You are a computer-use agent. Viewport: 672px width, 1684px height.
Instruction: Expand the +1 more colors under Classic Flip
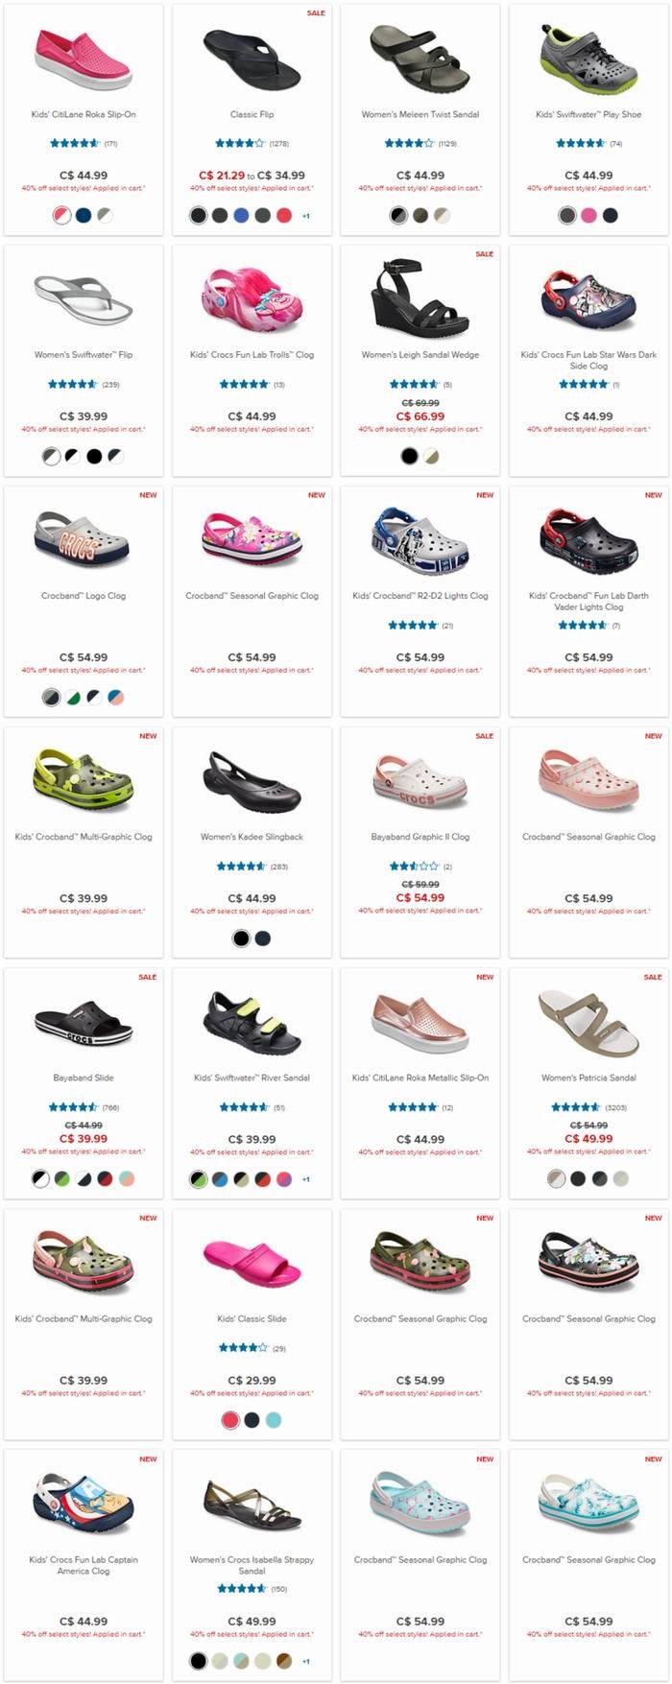tap(305, 216)
